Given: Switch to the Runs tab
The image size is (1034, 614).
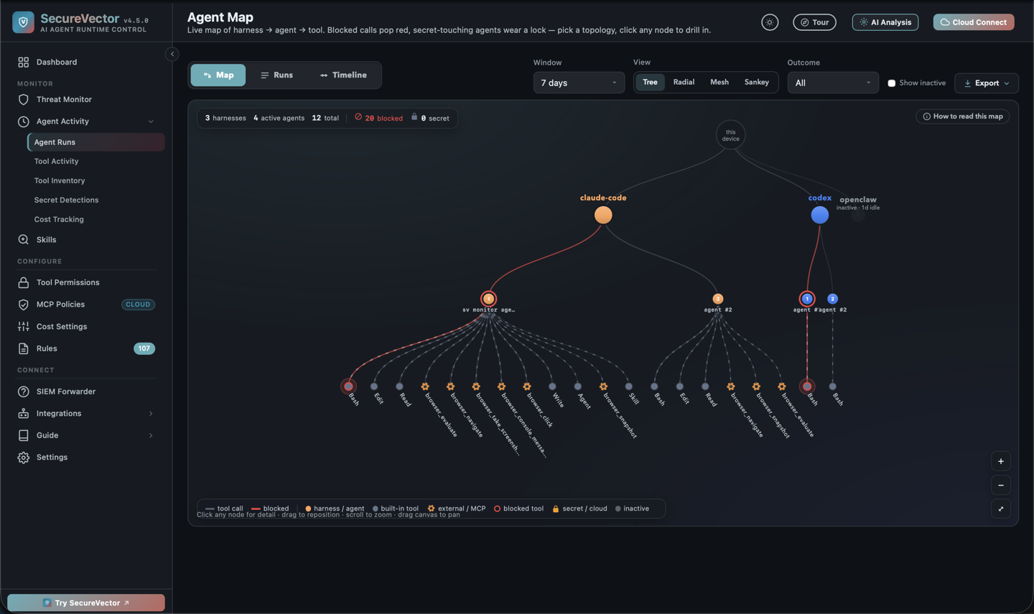Looking at the screenshot, I should (276, 75).
